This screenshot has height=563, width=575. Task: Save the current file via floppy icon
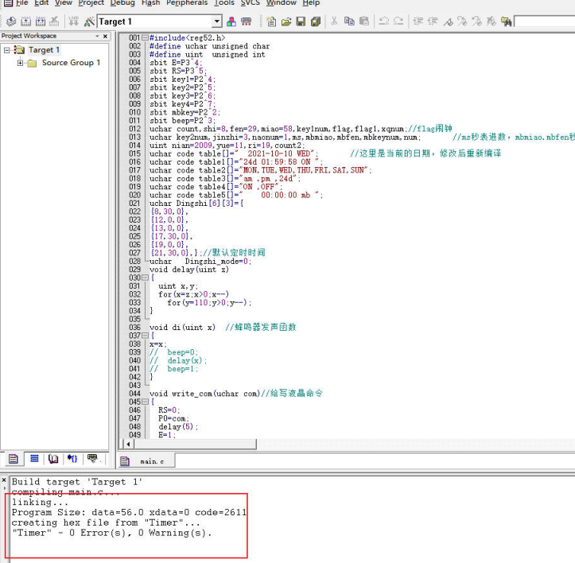pyautogui.click(x=301, y=21)
